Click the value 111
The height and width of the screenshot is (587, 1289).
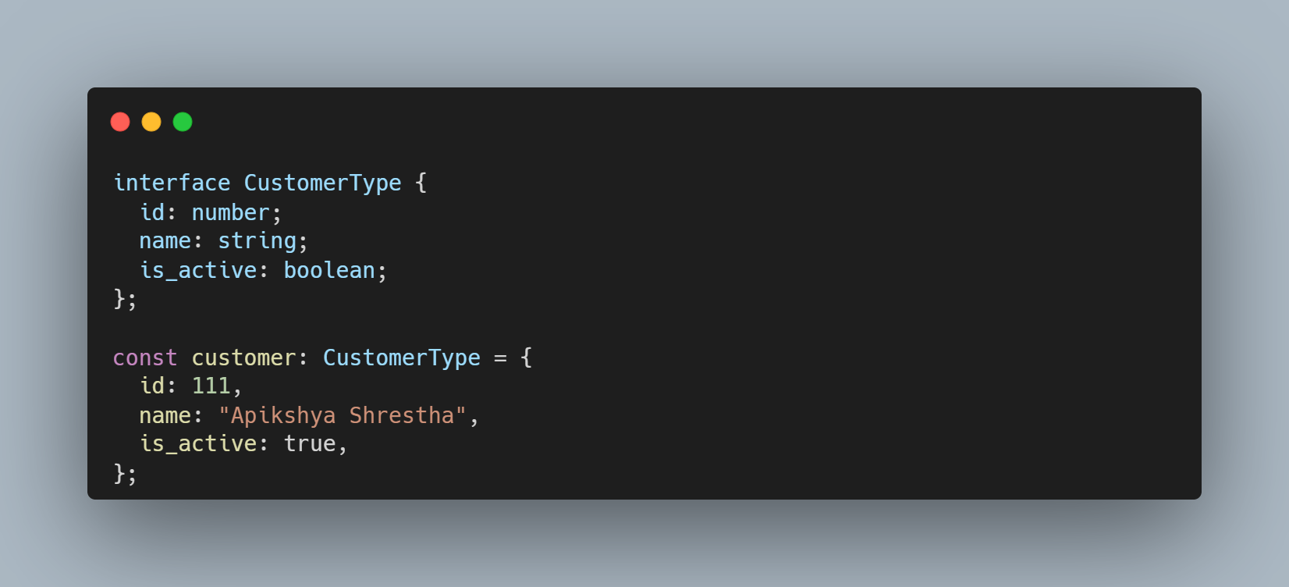[211, 386]
